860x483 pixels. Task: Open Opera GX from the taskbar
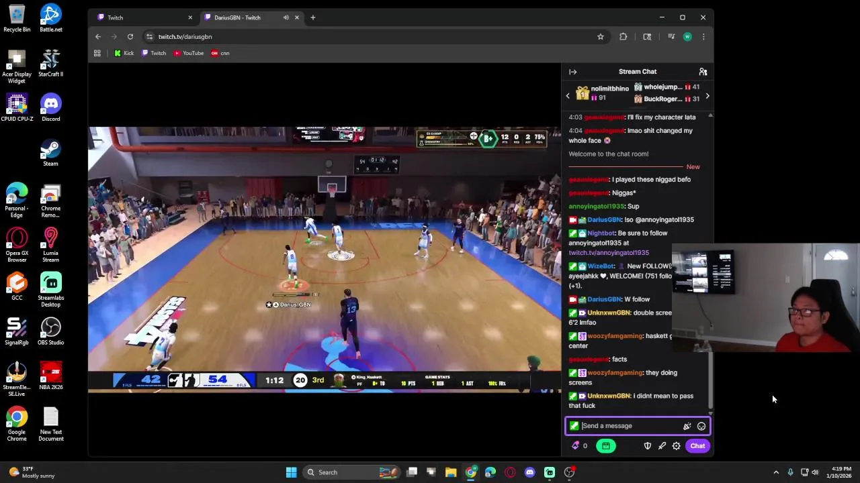(510, 472)
